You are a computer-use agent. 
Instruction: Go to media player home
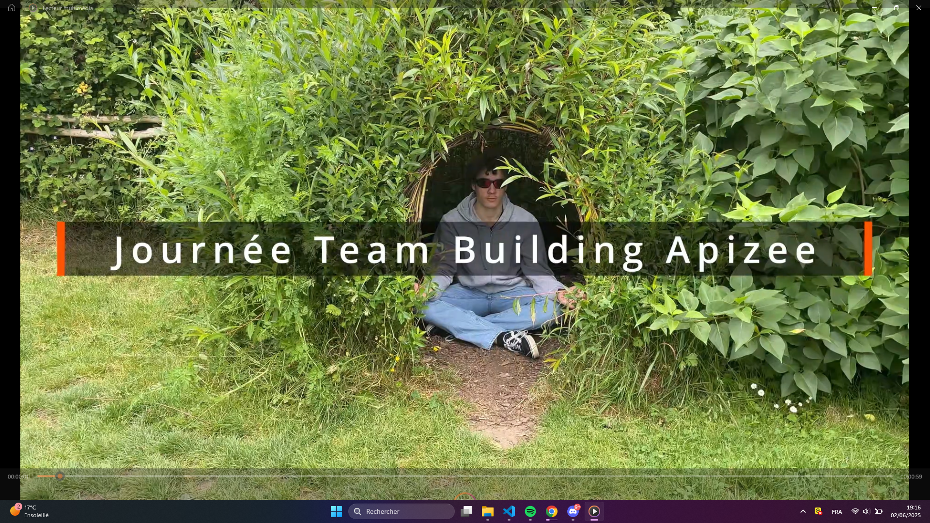click(12, 8)
